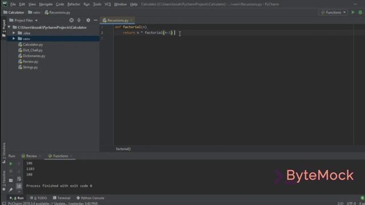Rerun the program with green arrow in Run panel

coord(11,164)
